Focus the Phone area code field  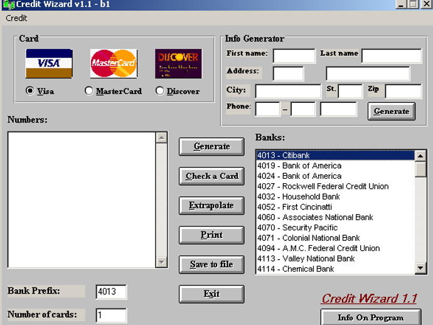[267, 109]
